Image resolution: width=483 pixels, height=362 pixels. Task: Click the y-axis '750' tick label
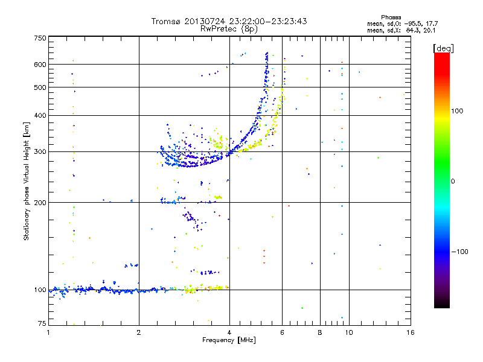click(x=40, y=38)
